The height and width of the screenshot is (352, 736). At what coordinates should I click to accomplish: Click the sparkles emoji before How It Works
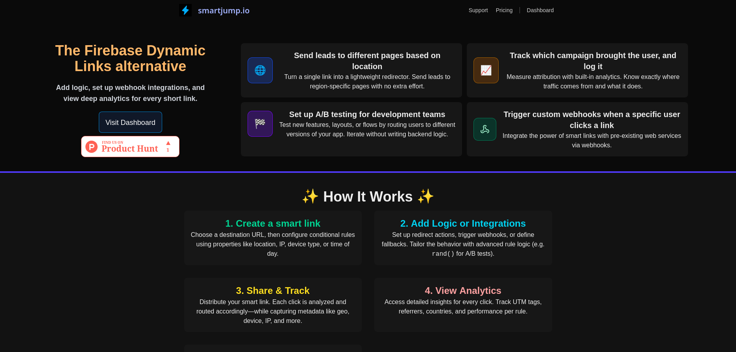[310, 196]
